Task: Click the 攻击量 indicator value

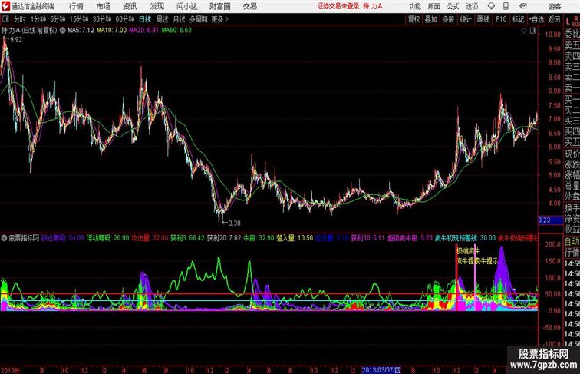Action: [150, 238]
